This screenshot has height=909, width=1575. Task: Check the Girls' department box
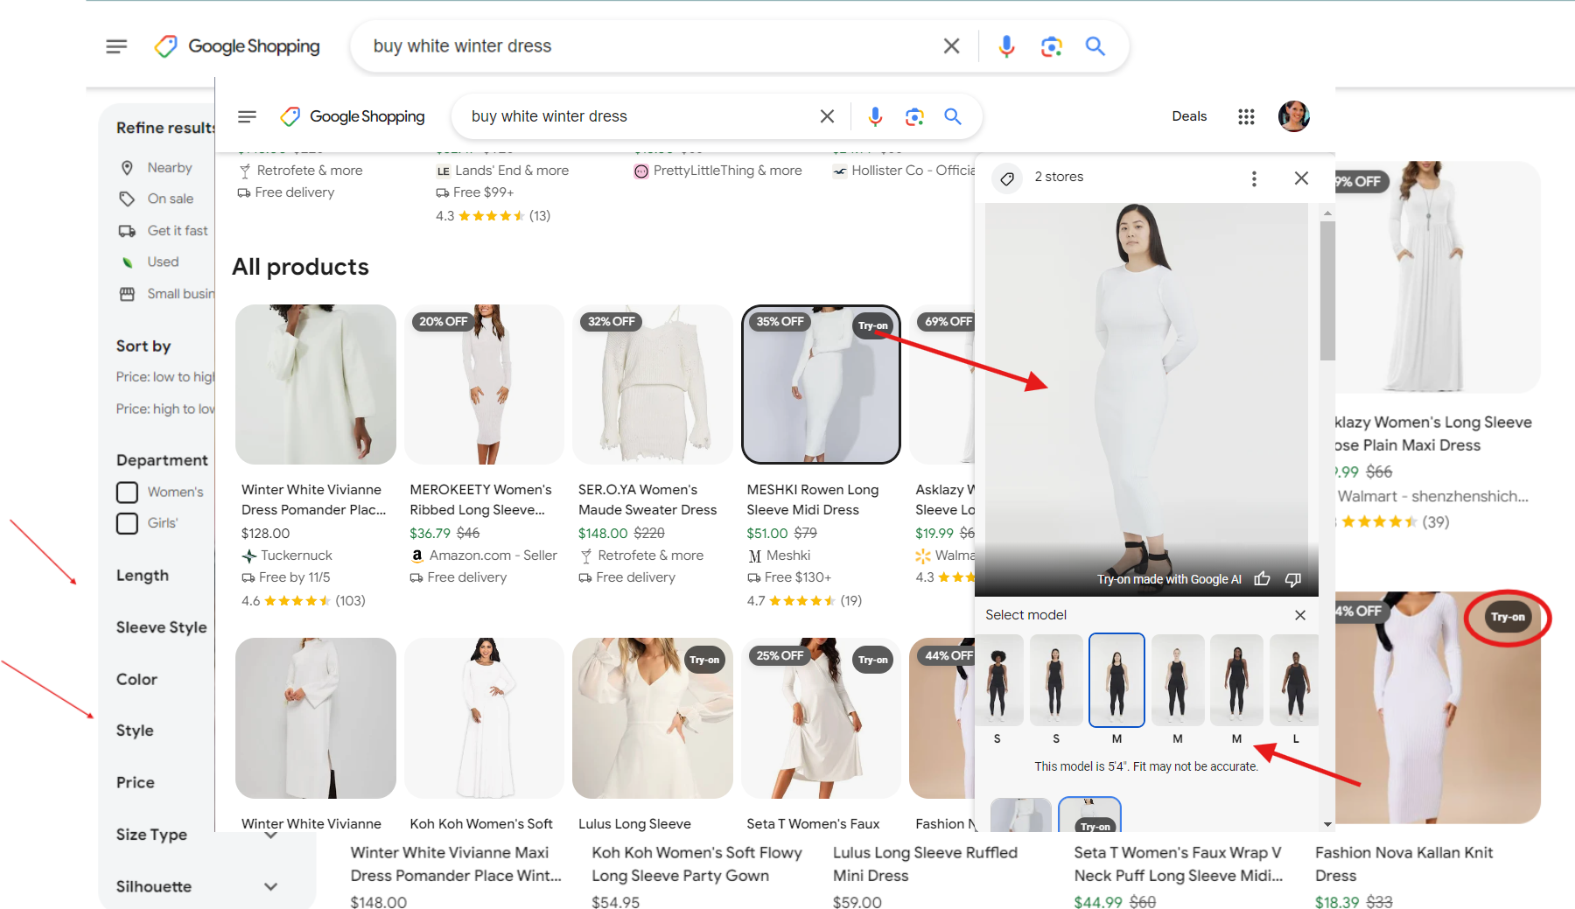127,523
